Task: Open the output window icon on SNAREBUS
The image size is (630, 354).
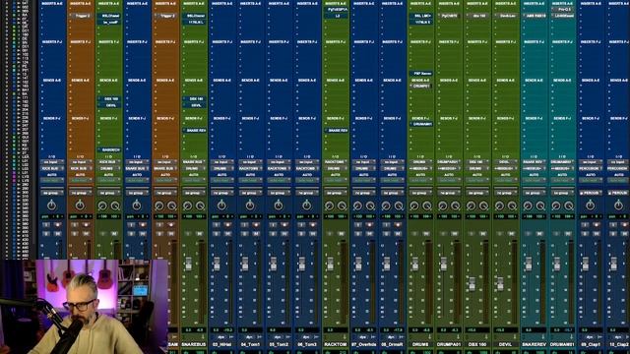Action: (x=204, y=337)
